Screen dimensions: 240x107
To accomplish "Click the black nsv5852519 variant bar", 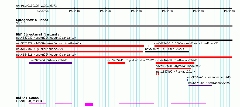I will [167, 52].
